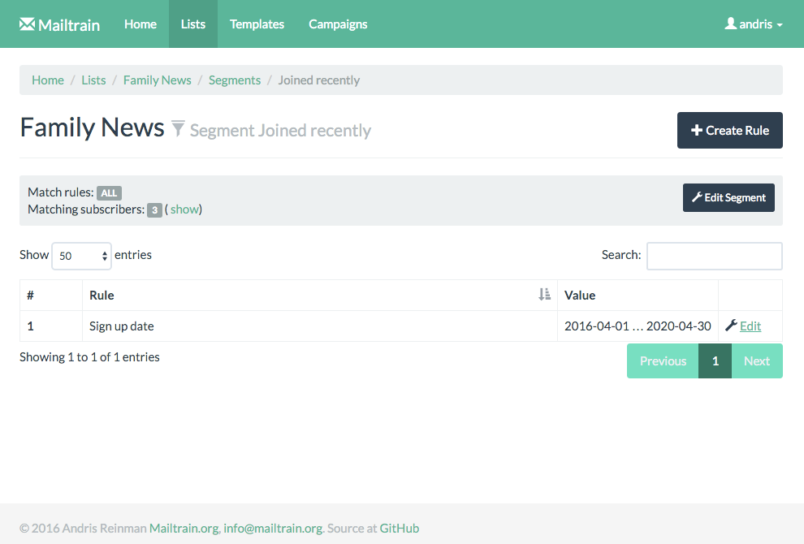Click the sort icon in Rule column header
The image size is (804, 544).
[x=545, y=295]
